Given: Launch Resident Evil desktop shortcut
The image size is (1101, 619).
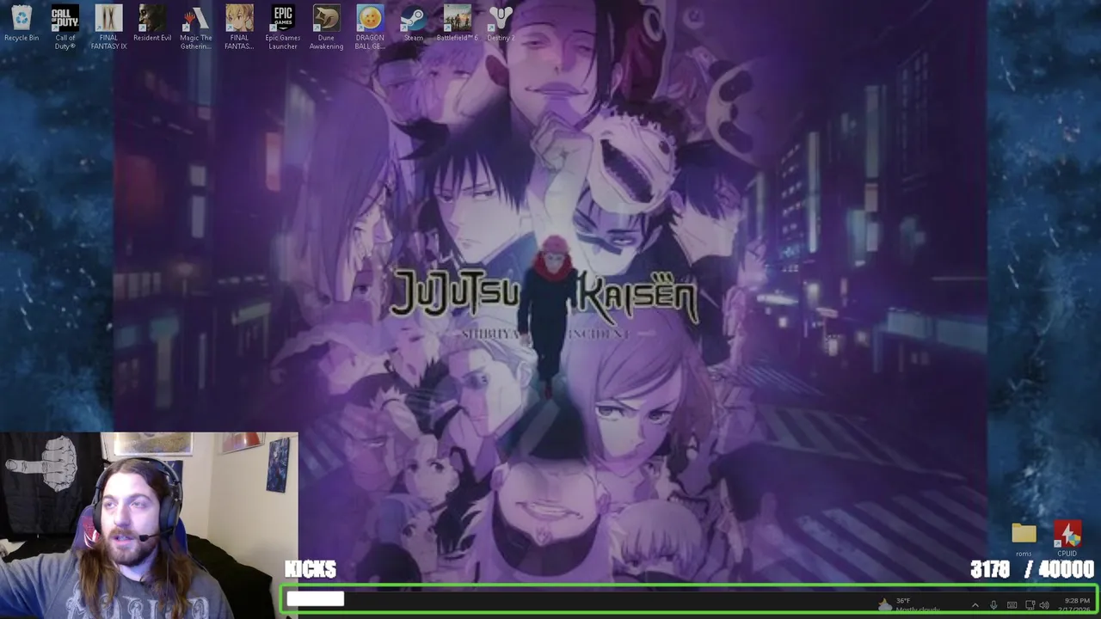Looking at the screenshot, I should (152, 24).
